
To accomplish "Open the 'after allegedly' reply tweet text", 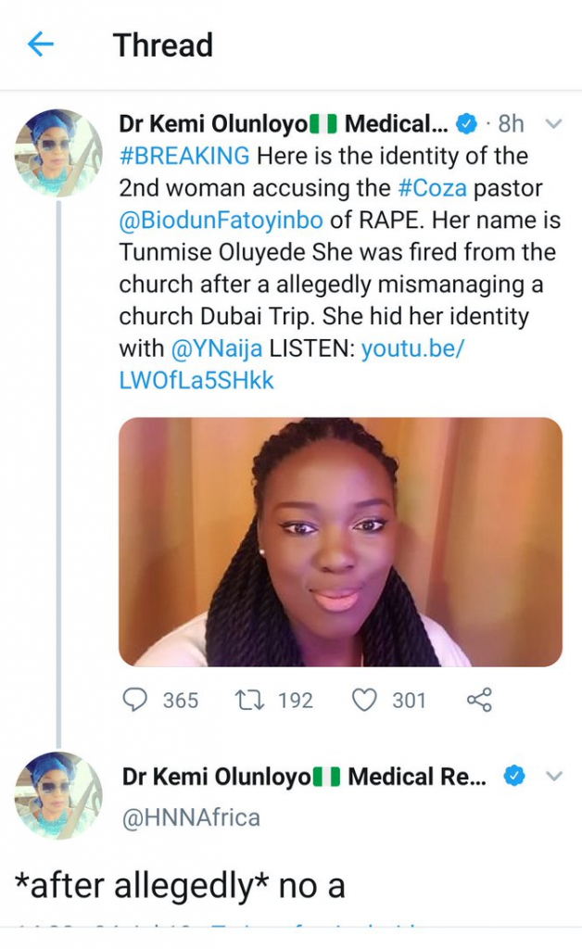I will (181, 886).
